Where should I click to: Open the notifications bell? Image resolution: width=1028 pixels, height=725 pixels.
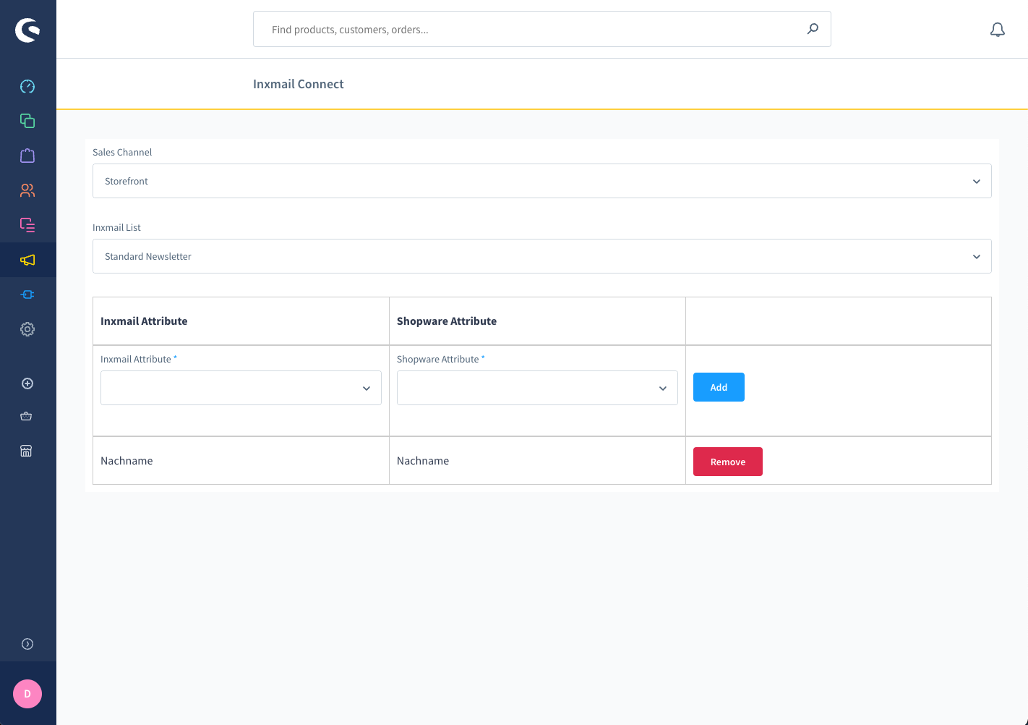[998, 30]
